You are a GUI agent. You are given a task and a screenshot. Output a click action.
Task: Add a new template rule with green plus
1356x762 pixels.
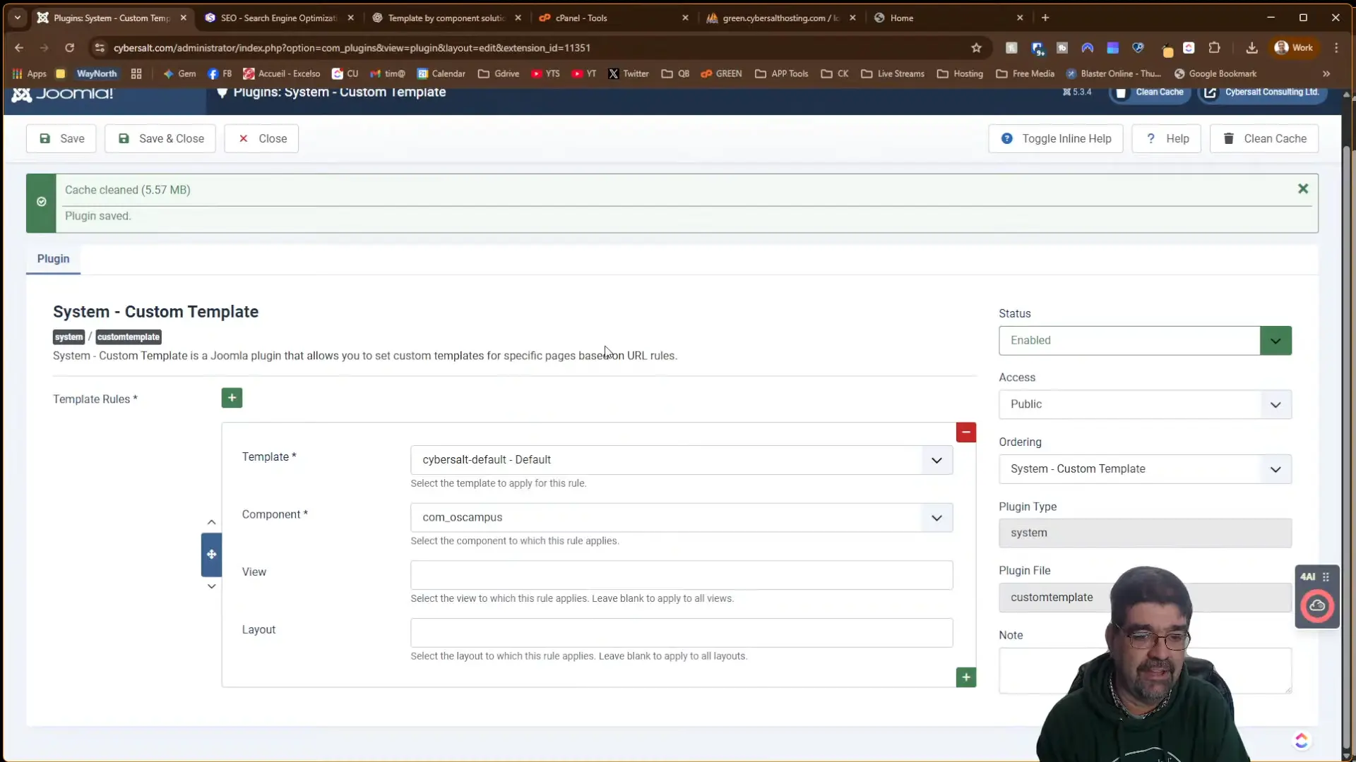(232, 398)
